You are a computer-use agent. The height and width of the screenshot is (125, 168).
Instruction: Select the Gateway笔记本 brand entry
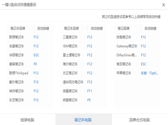[127, 46]
